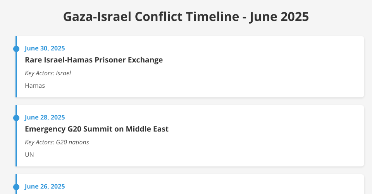
Task: Click Key Actors: Israel text
Action: click(48, 73)
